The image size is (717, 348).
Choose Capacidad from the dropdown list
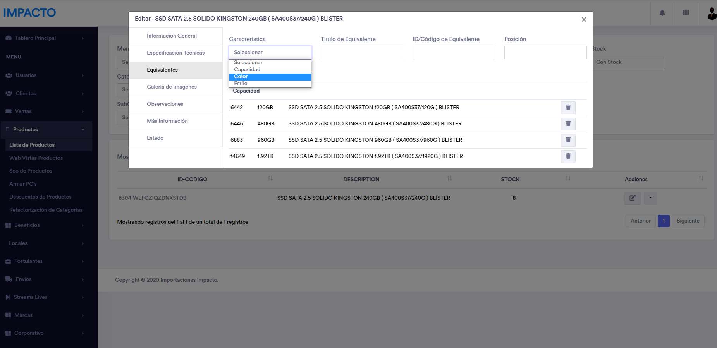(270, 70)
